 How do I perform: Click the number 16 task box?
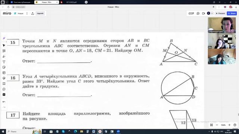(x=13, y=78)
